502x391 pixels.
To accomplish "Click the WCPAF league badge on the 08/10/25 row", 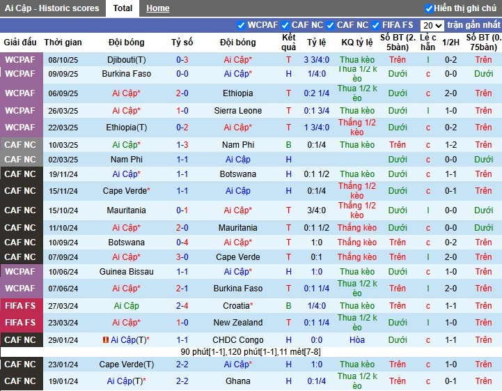I will tap(20, 60).
